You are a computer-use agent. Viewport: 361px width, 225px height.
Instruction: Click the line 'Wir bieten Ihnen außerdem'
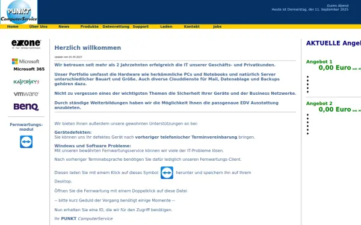[126, 124]
